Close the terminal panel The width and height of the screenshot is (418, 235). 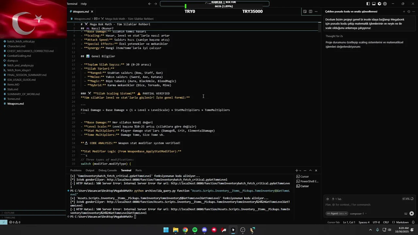point(316,170)
